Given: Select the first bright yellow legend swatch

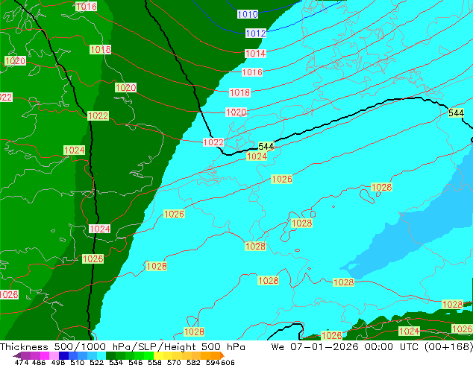Looking at the screenshot, I should pyautogui.click(x=158, y=355).
